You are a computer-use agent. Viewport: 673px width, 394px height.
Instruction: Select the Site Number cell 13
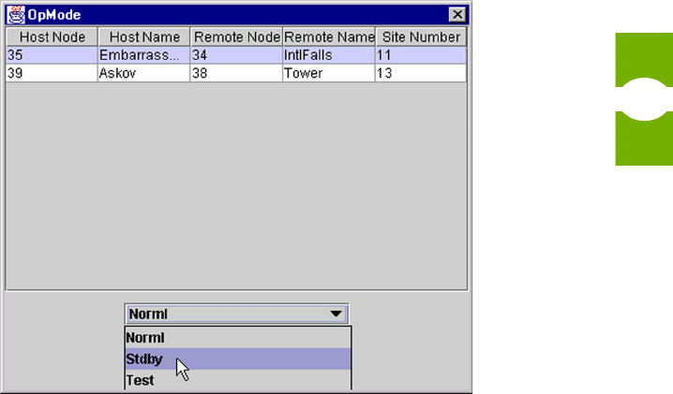[x=421, y=73]
